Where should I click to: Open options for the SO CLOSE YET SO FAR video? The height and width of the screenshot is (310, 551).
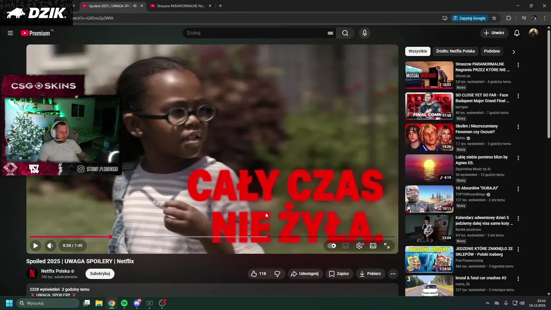[x=518, y=96]
